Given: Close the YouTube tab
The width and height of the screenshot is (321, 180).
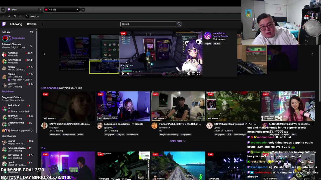Looking at the screenshot, I should 77,10.
